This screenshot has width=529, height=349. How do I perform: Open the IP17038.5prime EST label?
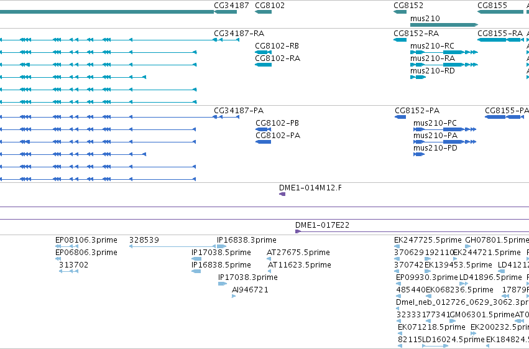221,253
